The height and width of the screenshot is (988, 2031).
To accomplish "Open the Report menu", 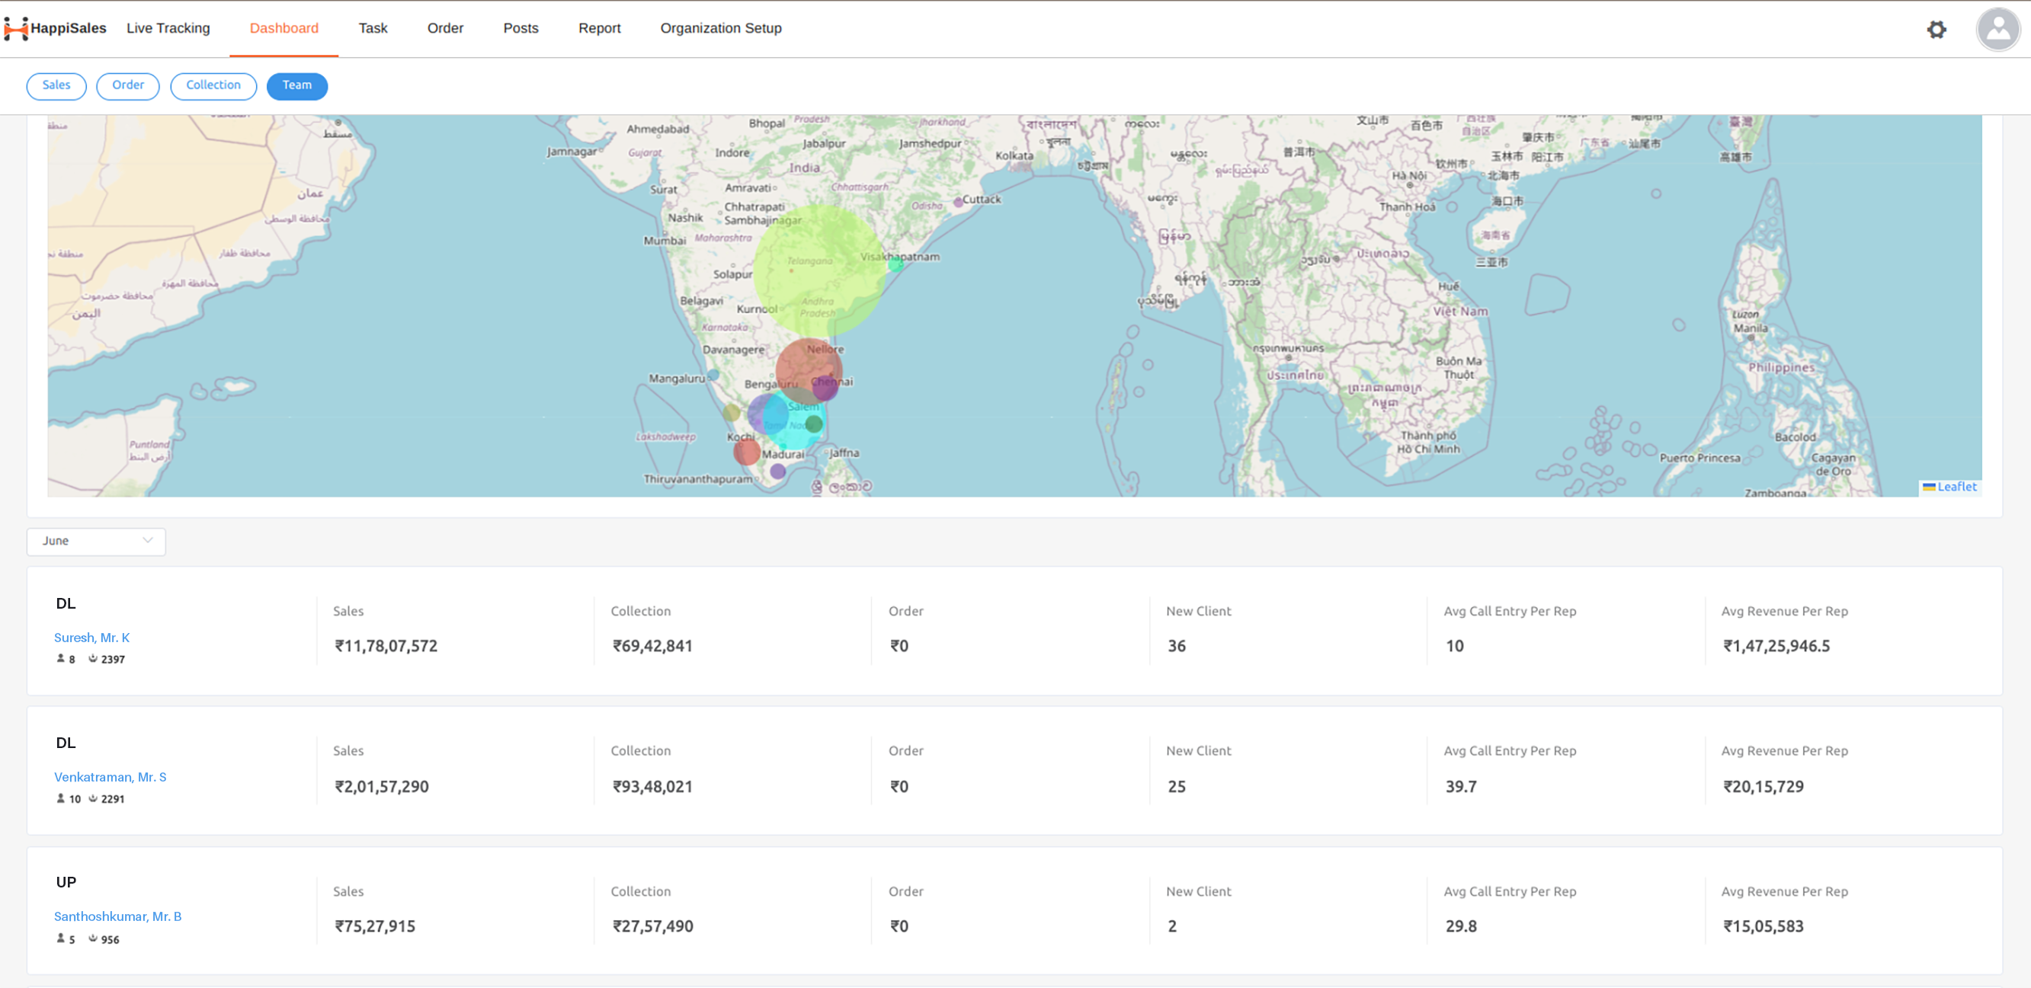I will [x=599, y=28].
